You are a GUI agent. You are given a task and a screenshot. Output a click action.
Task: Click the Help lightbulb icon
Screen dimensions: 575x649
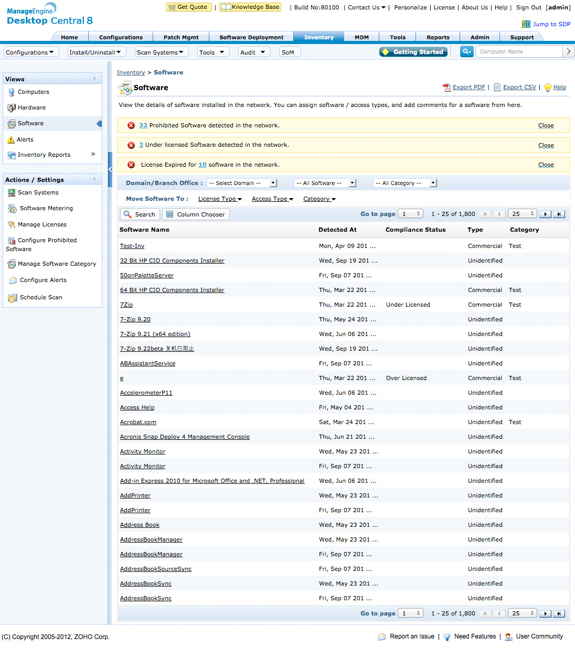pyautogui.click(x=548, y=88)
